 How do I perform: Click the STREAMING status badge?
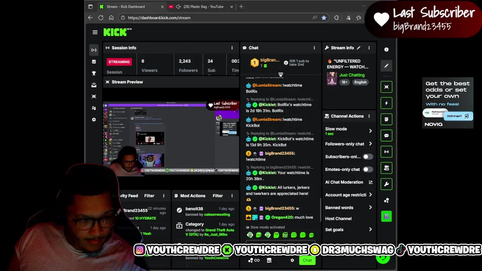tap(119, 62)
